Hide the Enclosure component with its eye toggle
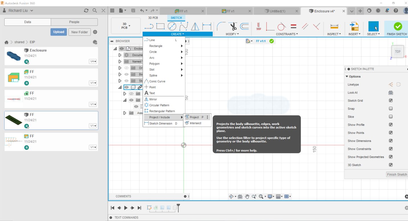Image resolution: width=408 pixels, height=221 pixels. point(122,48)
